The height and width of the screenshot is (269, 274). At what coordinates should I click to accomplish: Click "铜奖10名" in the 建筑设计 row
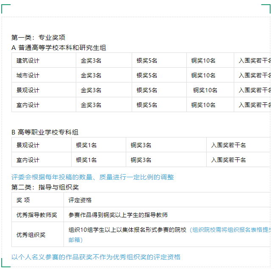(x=203, y=61)
